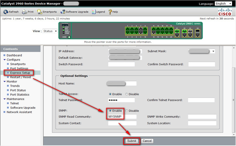Click the System Contact field
The width and height of the screenshot is (236, 146).
(122, 123)
